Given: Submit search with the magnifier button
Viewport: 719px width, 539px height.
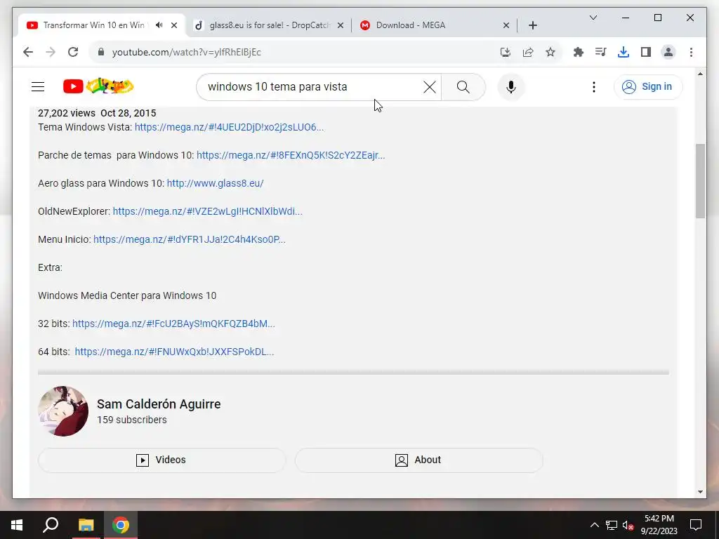Looking at the screenshot, I should (463, 86).
